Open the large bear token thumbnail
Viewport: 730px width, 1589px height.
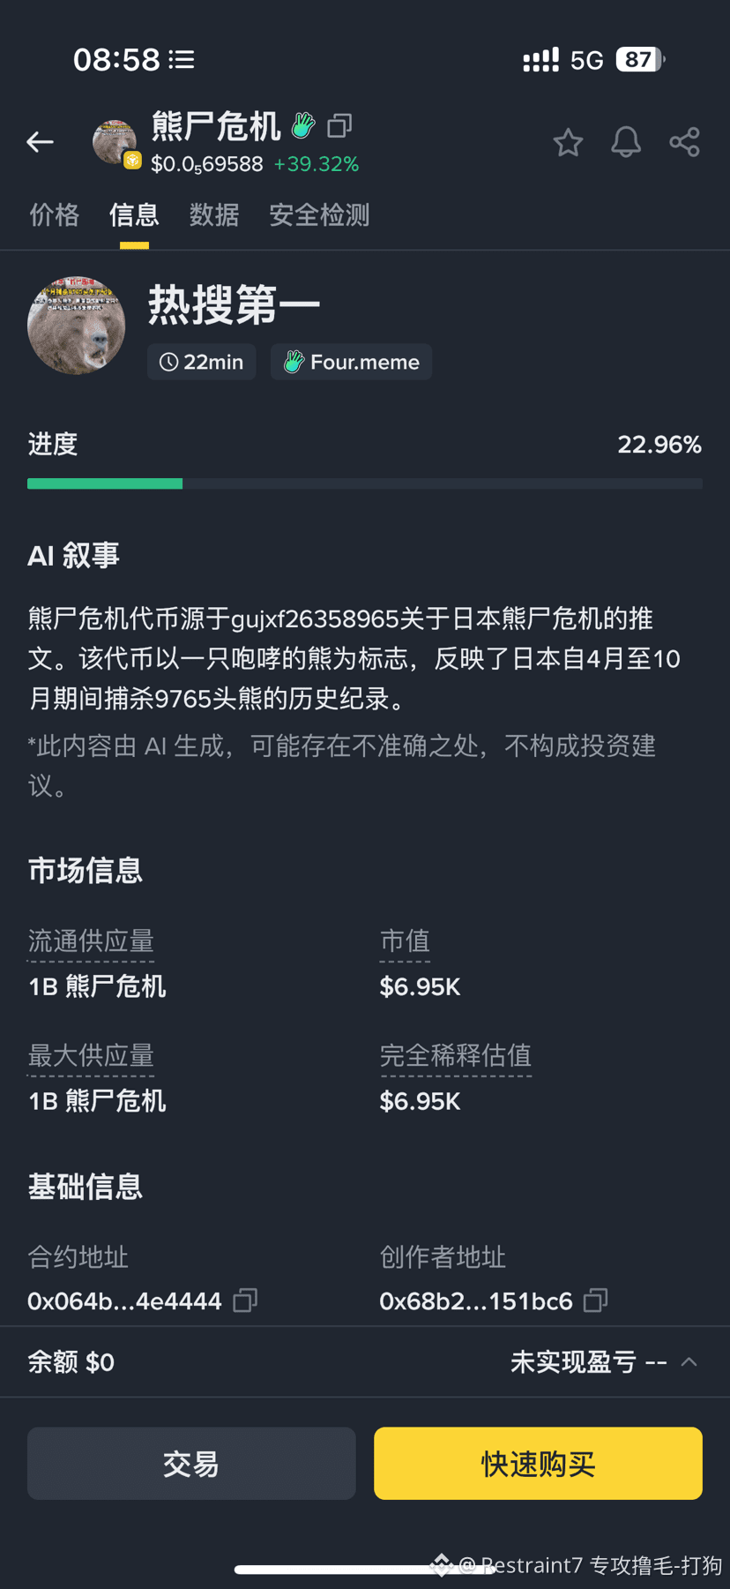coord(77,326)
